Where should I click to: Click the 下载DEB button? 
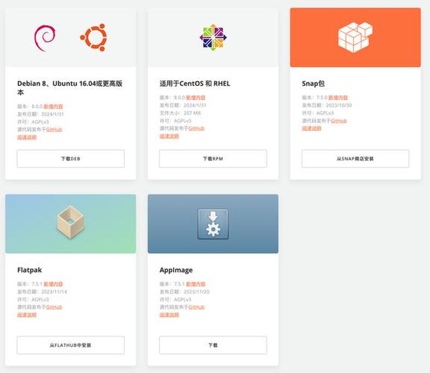(x=70, y=159)
